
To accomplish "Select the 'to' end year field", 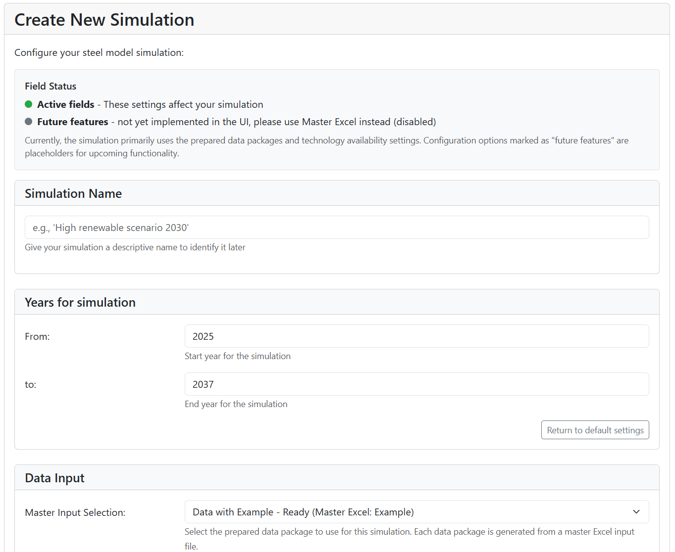I will 416,384.
